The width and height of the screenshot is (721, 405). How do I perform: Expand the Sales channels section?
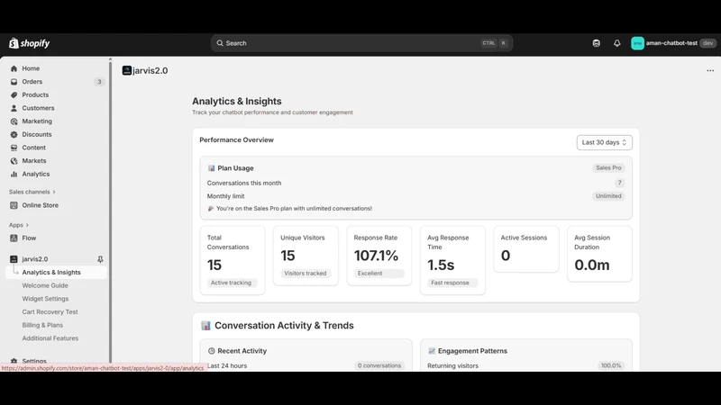(32, 192)
